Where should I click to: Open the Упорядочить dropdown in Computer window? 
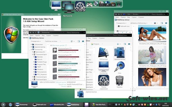click(36, 41)
